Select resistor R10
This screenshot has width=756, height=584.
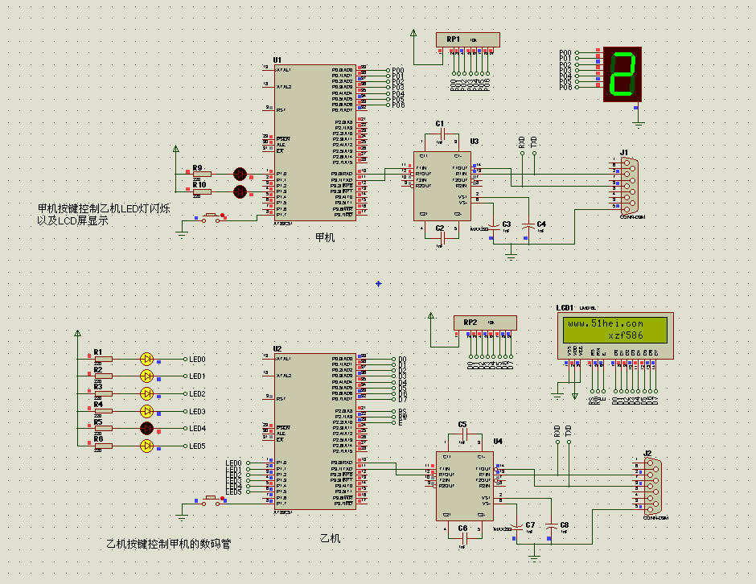(x=202, y=191)
